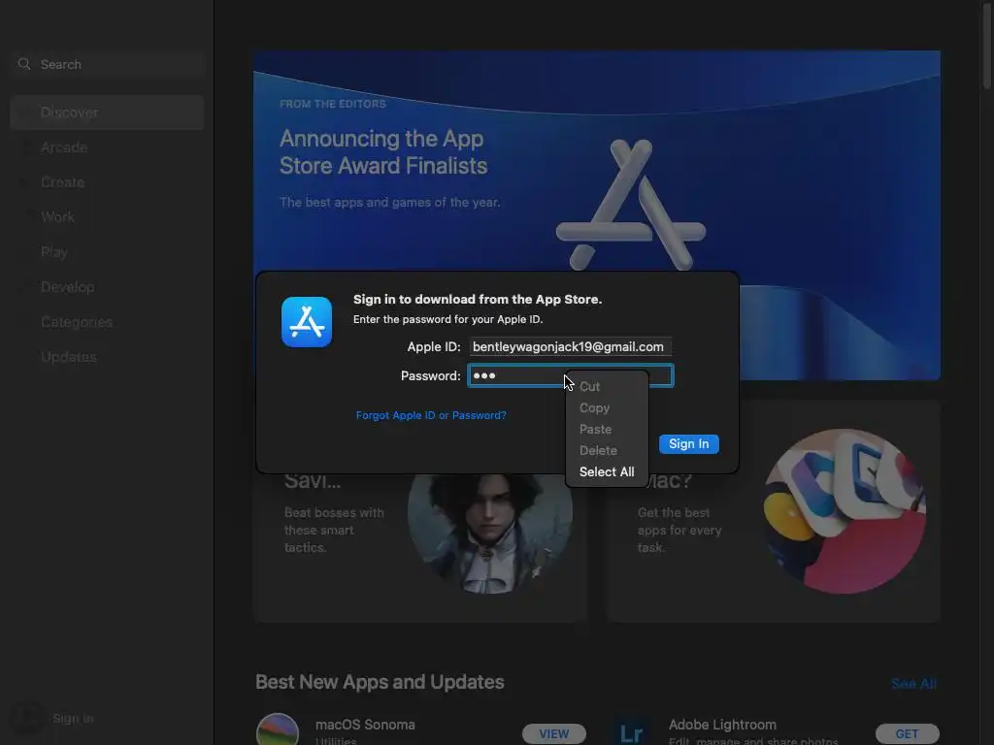
Task: Click the blue Sign In button
Action: (689, 444)
